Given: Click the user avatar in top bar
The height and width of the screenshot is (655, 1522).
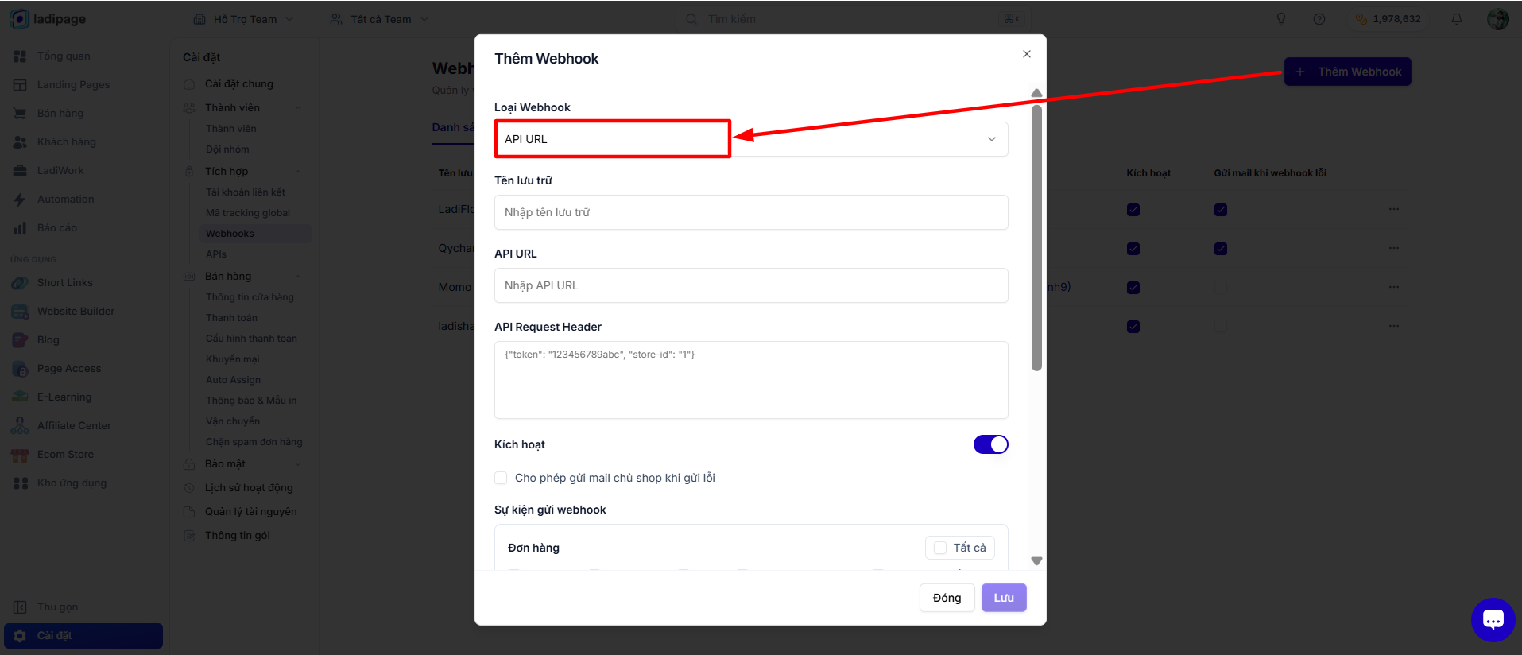Looking at the screenshot, I should [x=1498, y=19].
